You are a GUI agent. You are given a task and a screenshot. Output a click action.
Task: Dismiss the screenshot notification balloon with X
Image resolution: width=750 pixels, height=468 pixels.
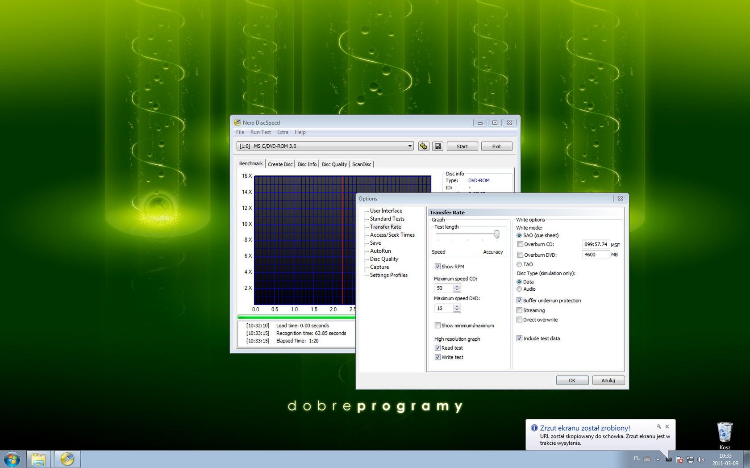667,426
